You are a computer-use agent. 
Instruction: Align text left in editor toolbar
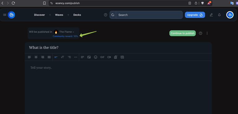pos(29,57)
